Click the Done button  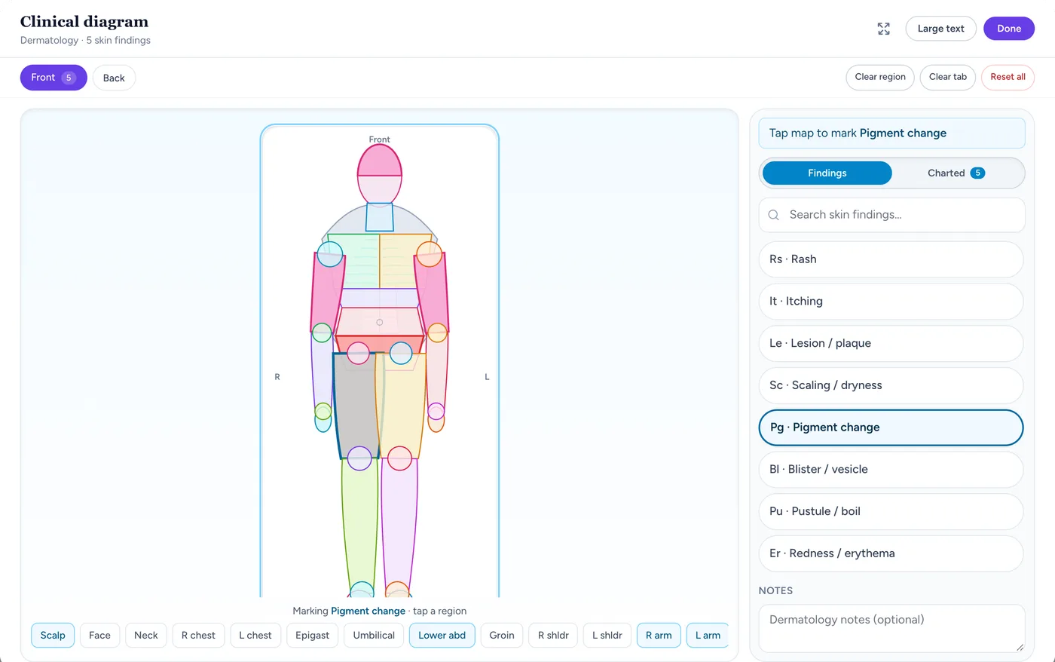pyautogui.click(x=1009, y=29)
